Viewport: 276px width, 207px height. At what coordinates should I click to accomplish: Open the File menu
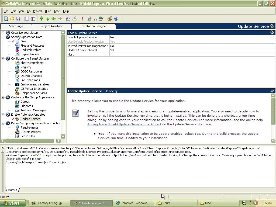[6, 11]
